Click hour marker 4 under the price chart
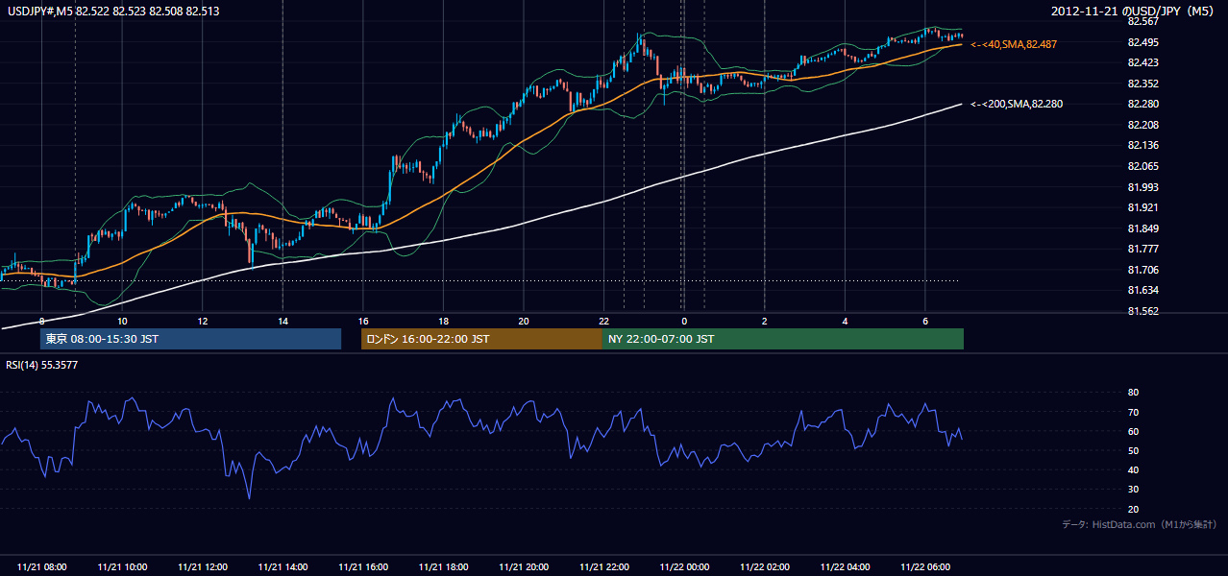Viewport: 1228px width, 576px height. click(845, 321)
